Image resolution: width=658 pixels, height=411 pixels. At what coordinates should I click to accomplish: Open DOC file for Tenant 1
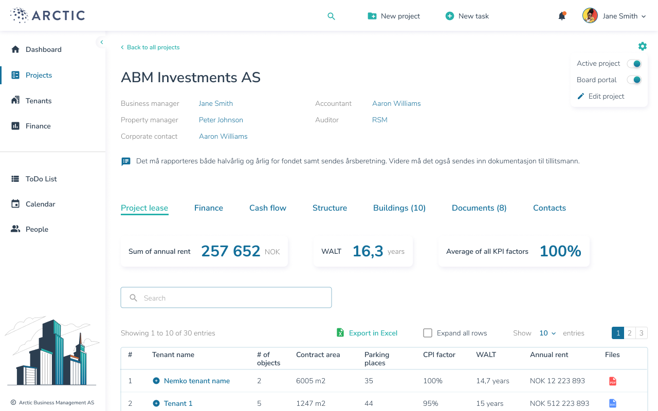612,403
